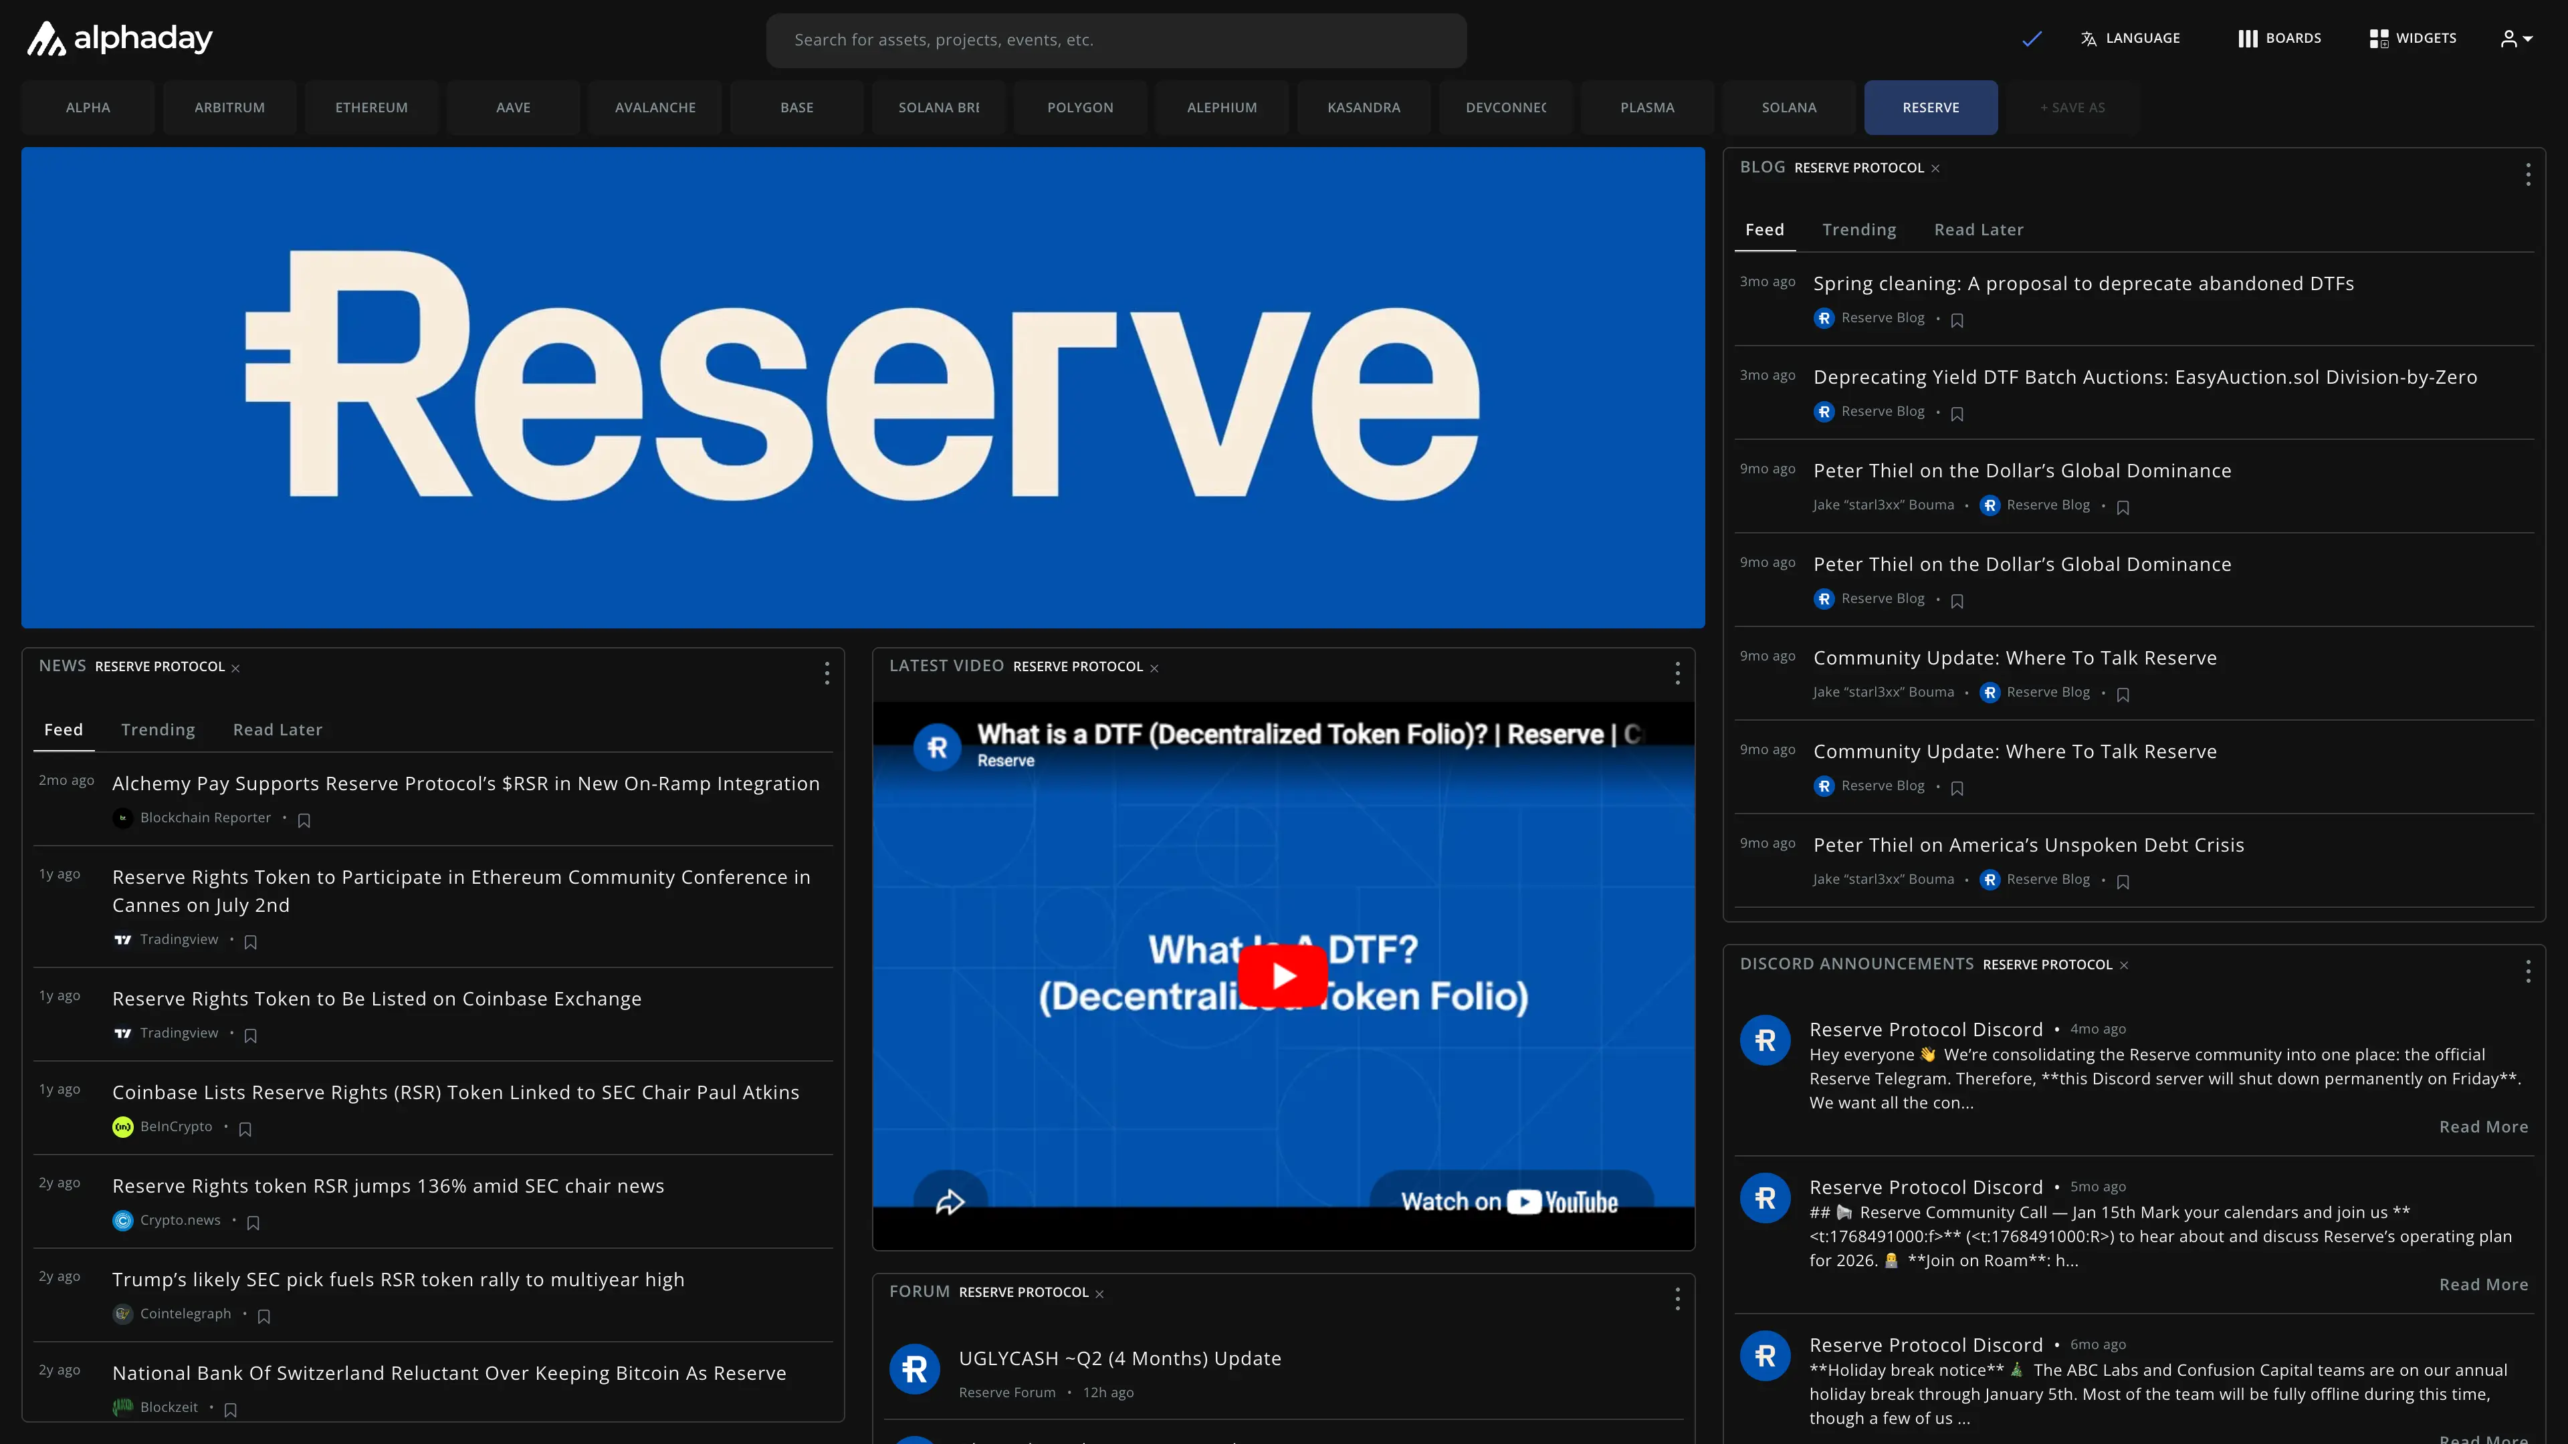2568x1444 pixels.
Task: Click the video share arrow icon
Action: pyautogui.click(x=950, y=1202)
